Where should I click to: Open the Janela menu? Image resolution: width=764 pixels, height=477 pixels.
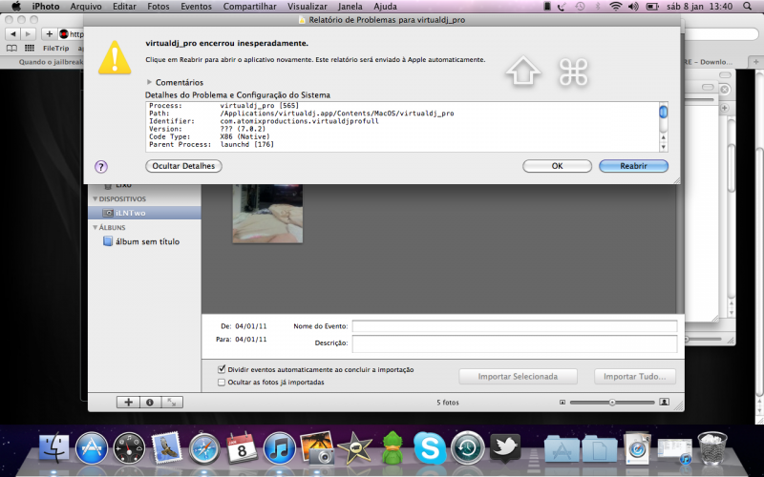coord(350,7)
